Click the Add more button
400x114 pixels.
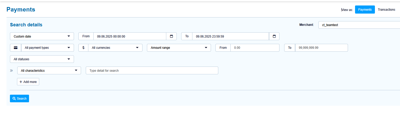pyautogui.click(x=28, y=82)
